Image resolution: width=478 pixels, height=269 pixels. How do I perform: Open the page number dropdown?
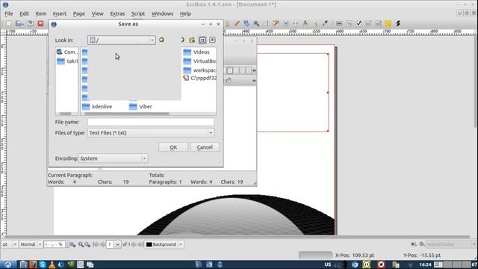(x=117, y=244)
